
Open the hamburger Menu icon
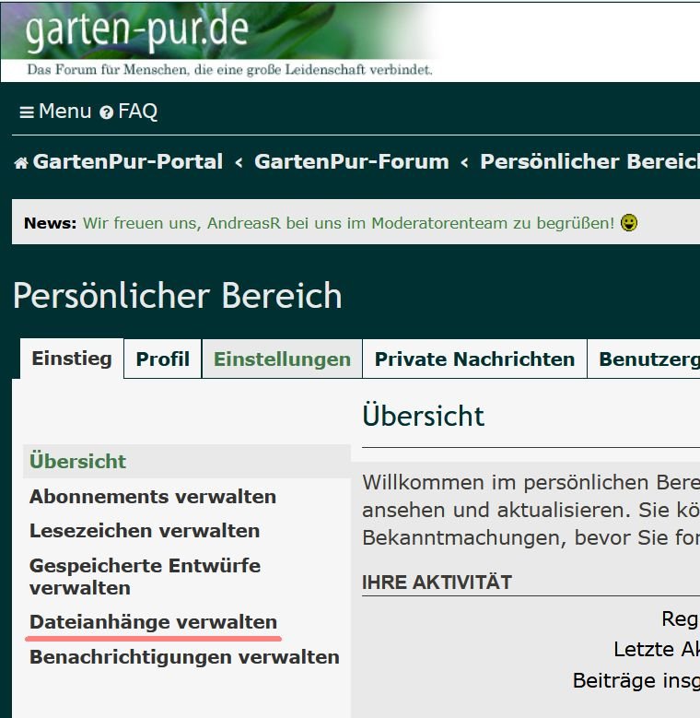(27, 112)
